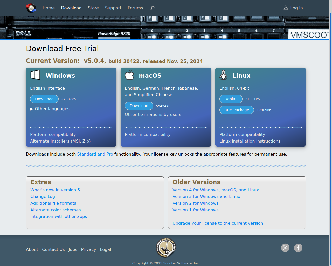Click the Extras heading

[x=41, y=182]
